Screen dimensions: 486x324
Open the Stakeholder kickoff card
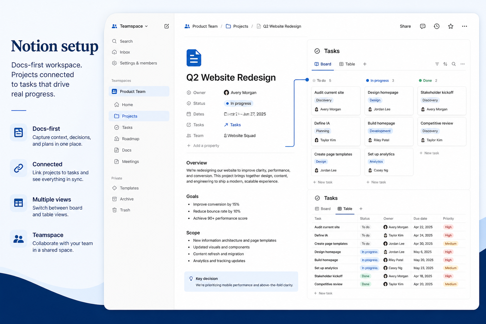coord(442,101)
